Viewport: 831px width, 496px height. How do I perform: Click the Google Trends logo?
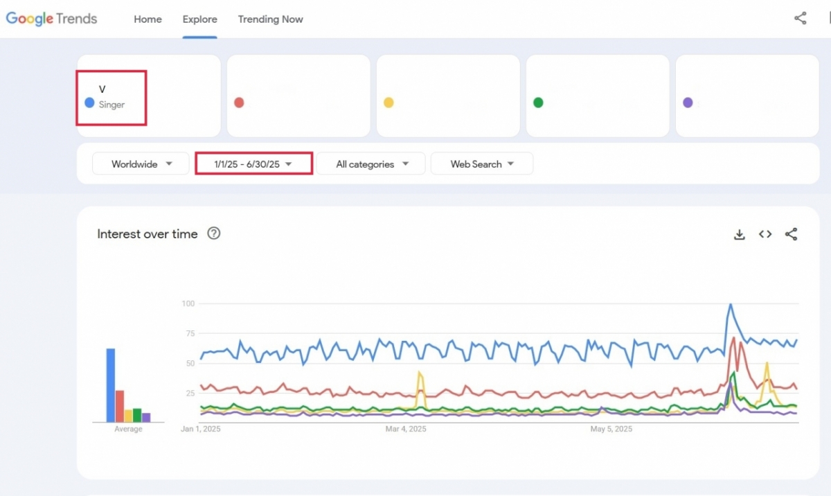pos(52,19)
